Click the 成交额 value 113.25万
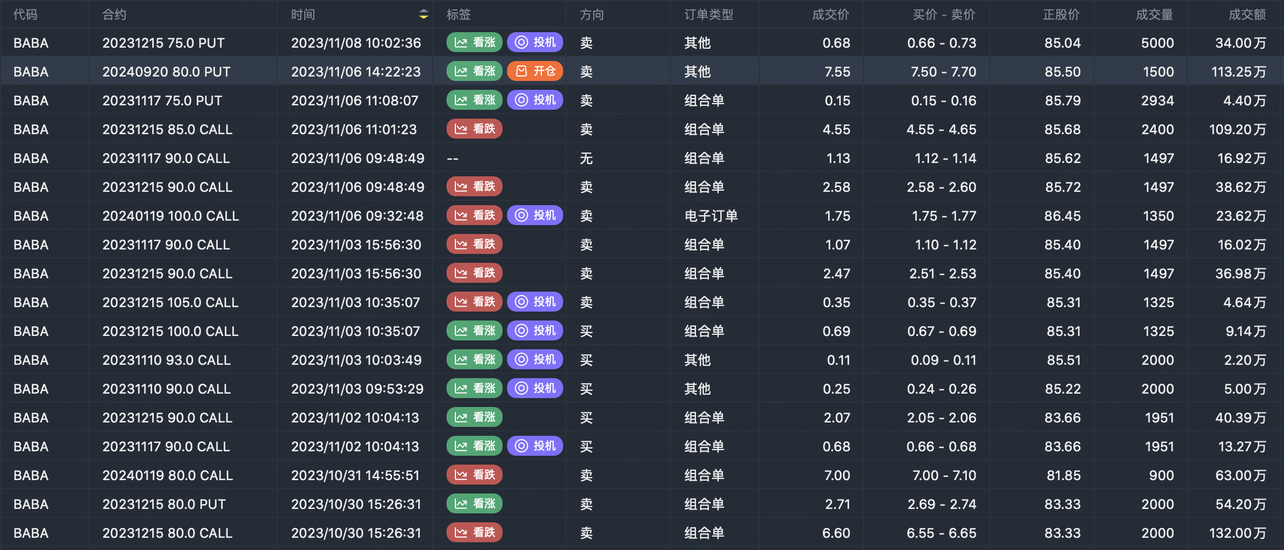This screenshot has width=1284, height=550. (1239, 72)
